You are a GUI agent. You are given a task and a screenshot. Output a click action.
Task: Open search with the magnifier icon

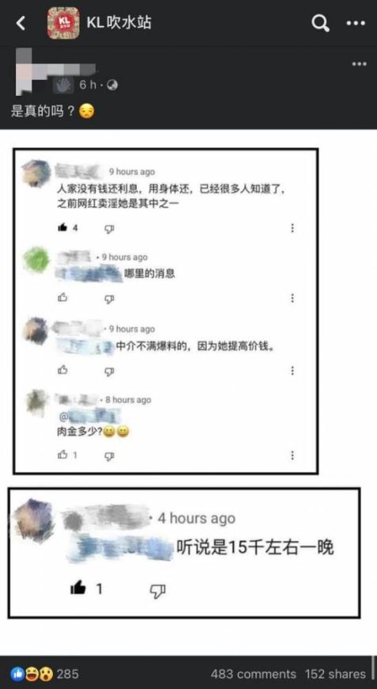click(x=320, y=23)
